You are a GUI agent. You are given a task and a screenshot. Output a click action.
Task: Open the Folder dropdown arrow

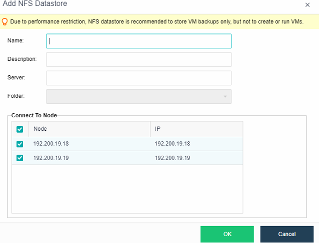(x=225, y=97)
